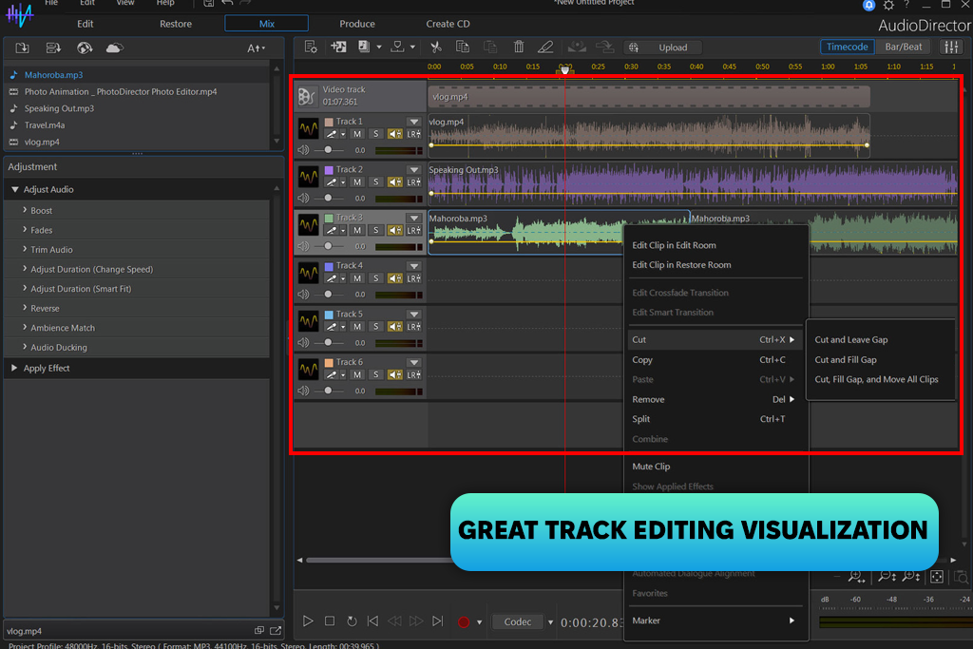Select Split from context menu
The height and width of the screenshot is (649, 973).
click(x=641, y=419)
